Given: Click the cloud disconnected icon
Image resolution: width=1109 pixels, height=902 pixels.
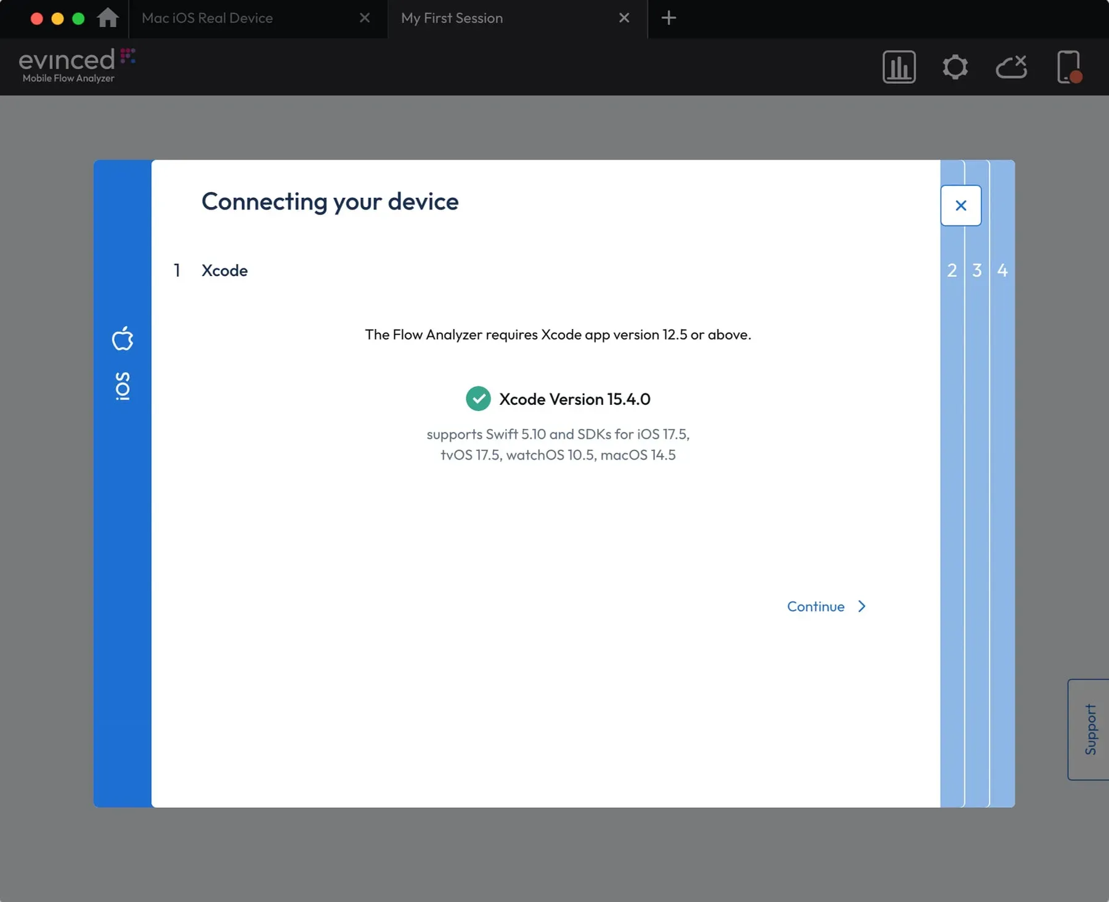Looking at the screenshot, I should tap(1012, 67).
